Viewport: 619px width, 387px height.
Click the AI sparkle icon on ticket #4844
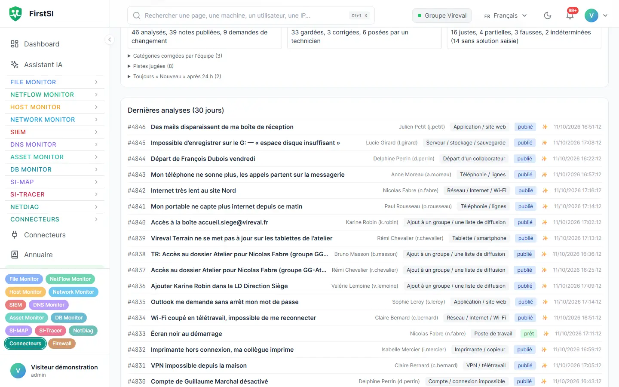pos(544,159)
